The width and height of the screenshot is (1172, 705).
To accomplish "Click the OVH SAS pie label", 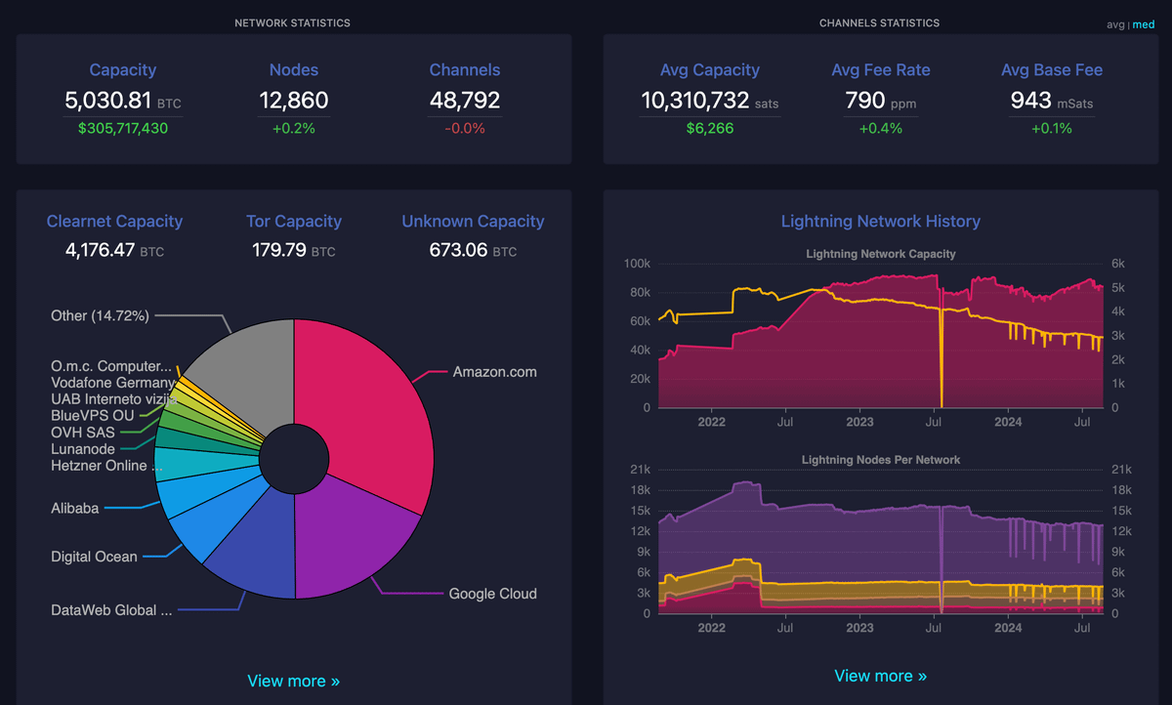I will [x=83, y=432].
